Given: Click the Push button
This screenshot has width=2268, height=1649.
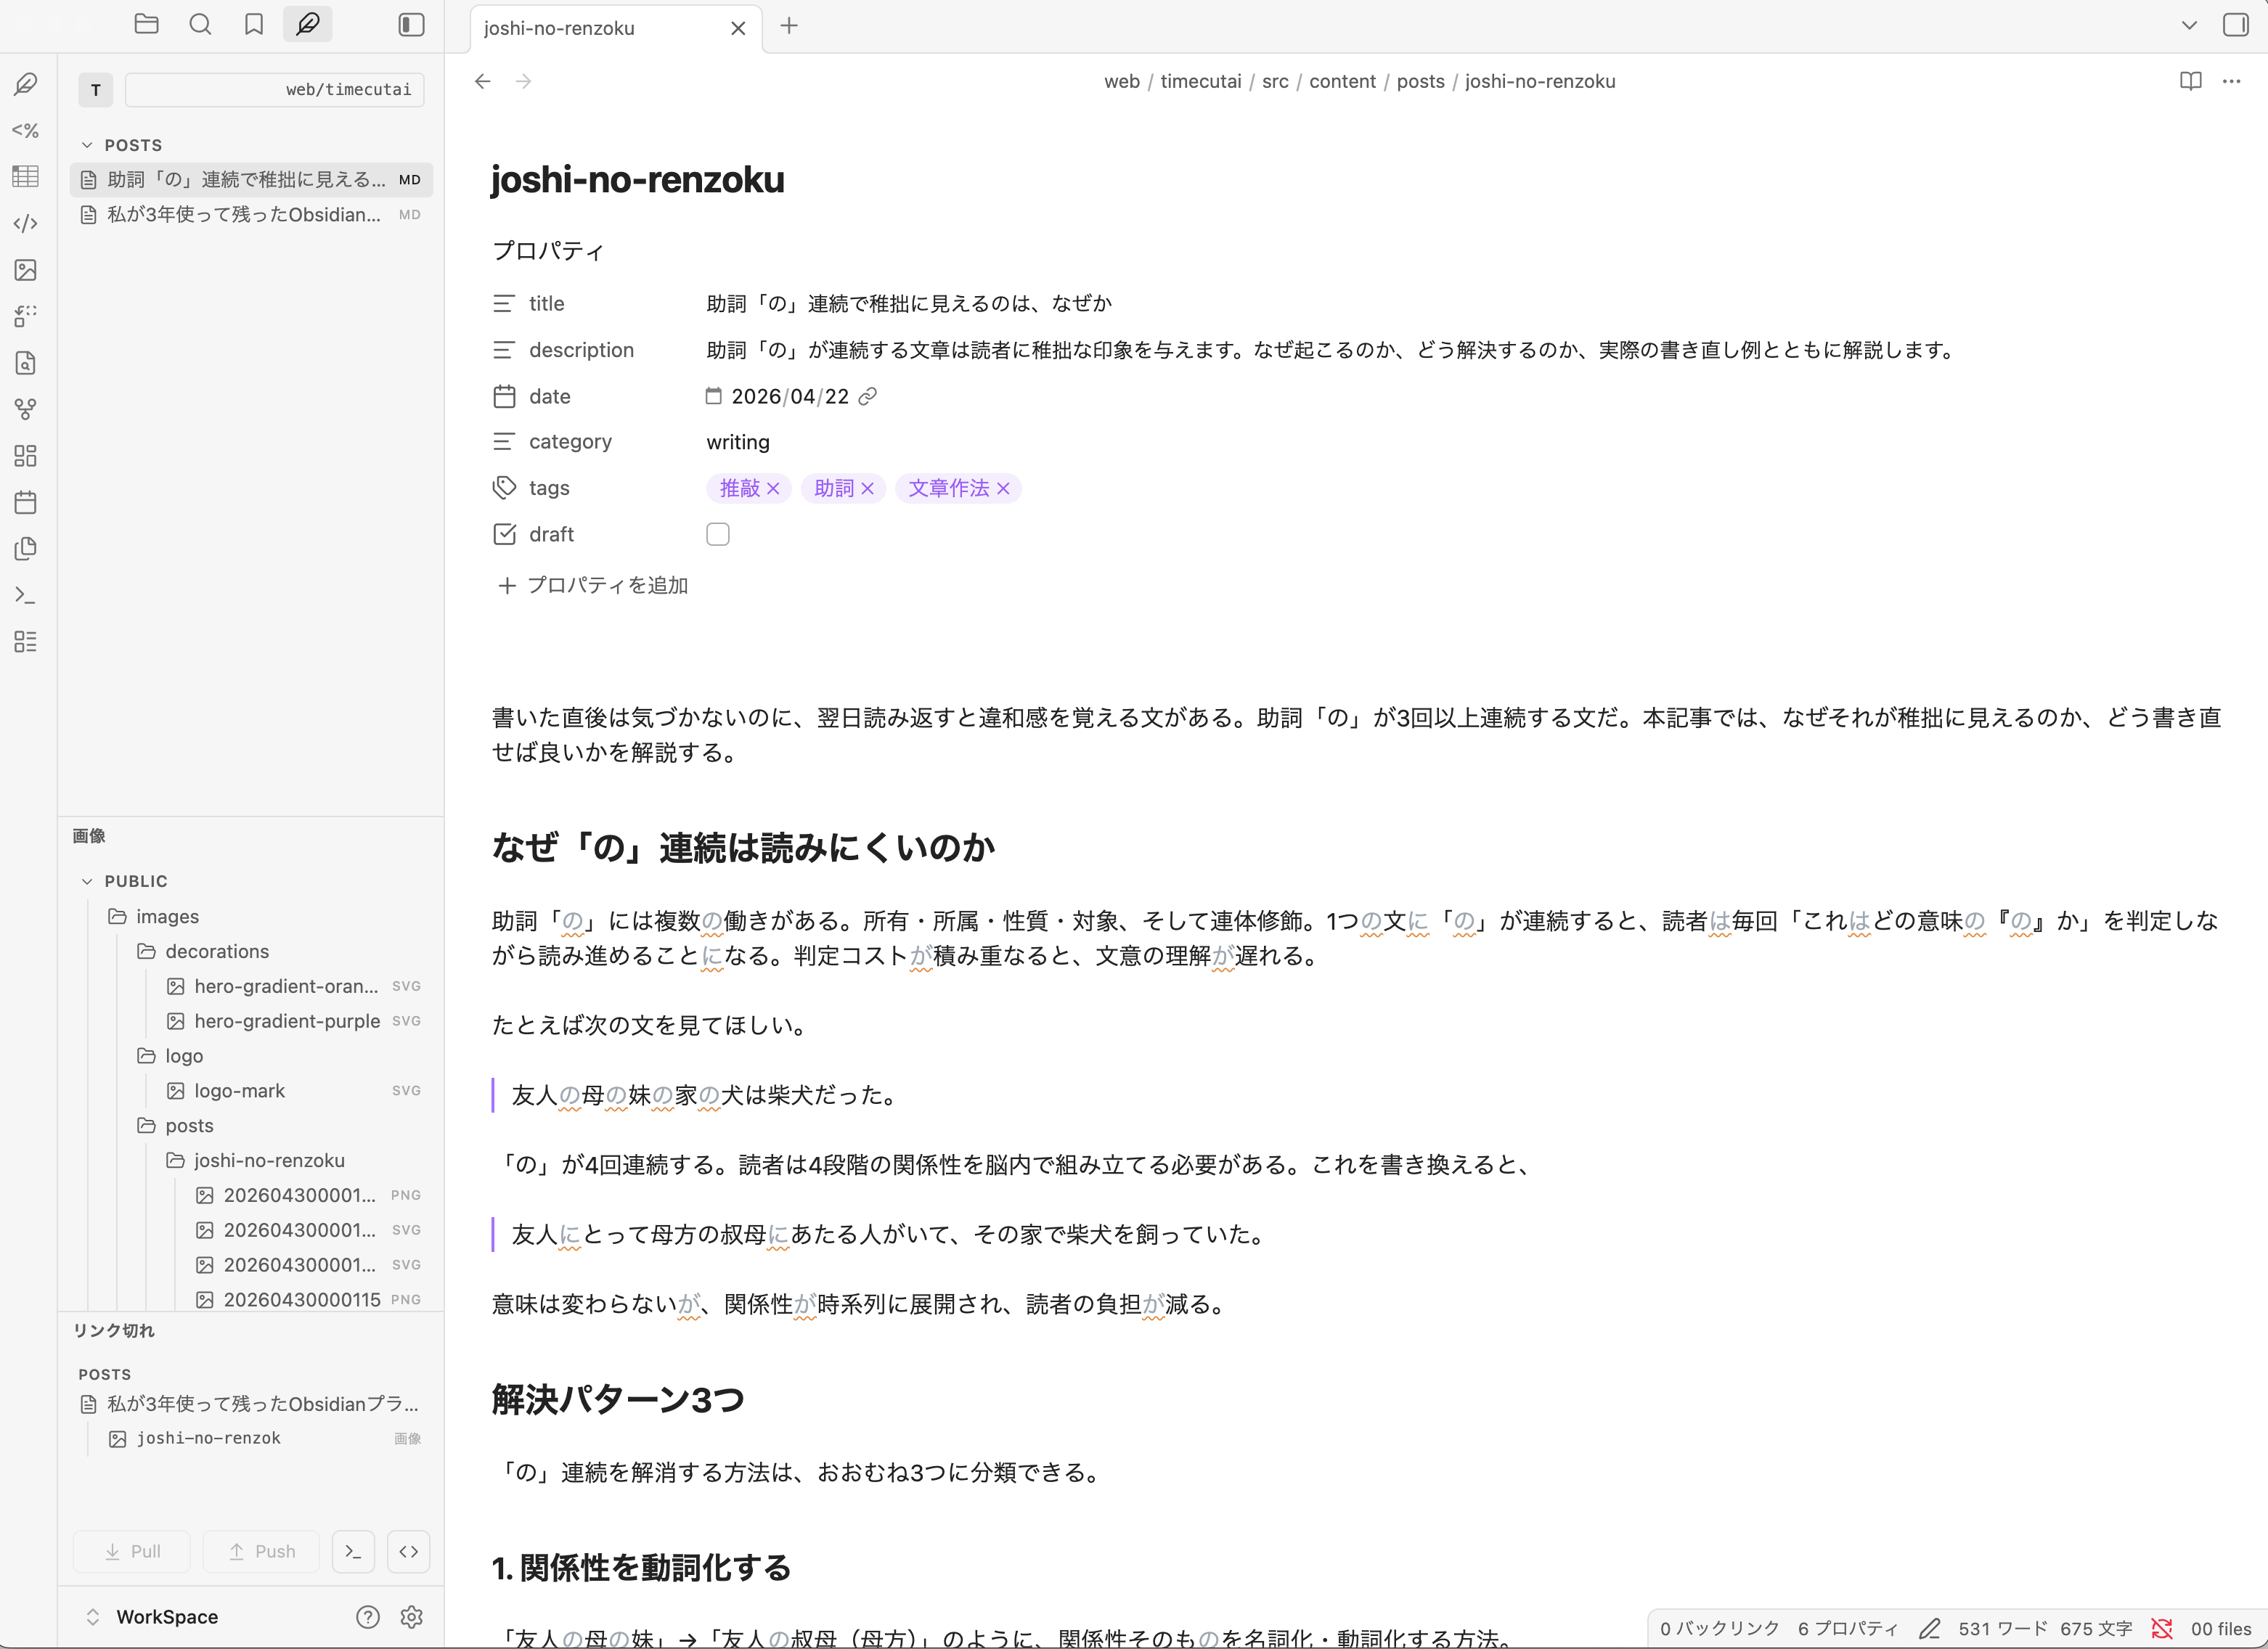Looking at the screenshot, I should click(261, 1552).
